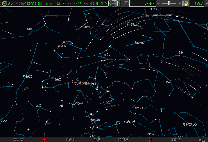Click the 東北東 direction label
Viewport: 208px width, 142px height.
[x=18, y=140]
